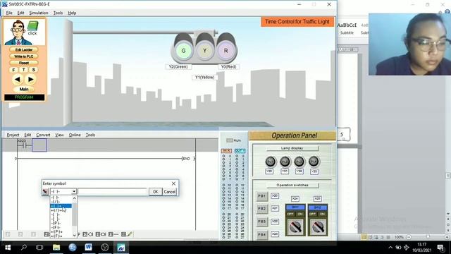Open Task View on the taskbar
This screenshot has height=254, width=451.
pyautogui.click(x=39, y=248)
